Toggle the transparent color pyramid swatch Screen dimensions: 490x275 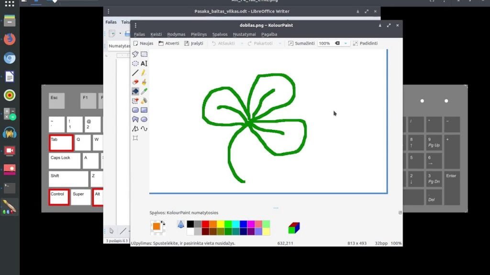point(180,224)
